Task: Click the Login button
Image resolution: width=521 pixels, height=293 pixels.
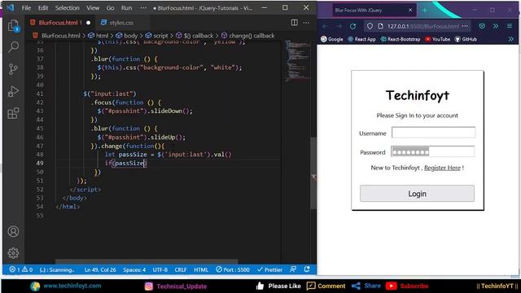Action: [x=417, y=194]
